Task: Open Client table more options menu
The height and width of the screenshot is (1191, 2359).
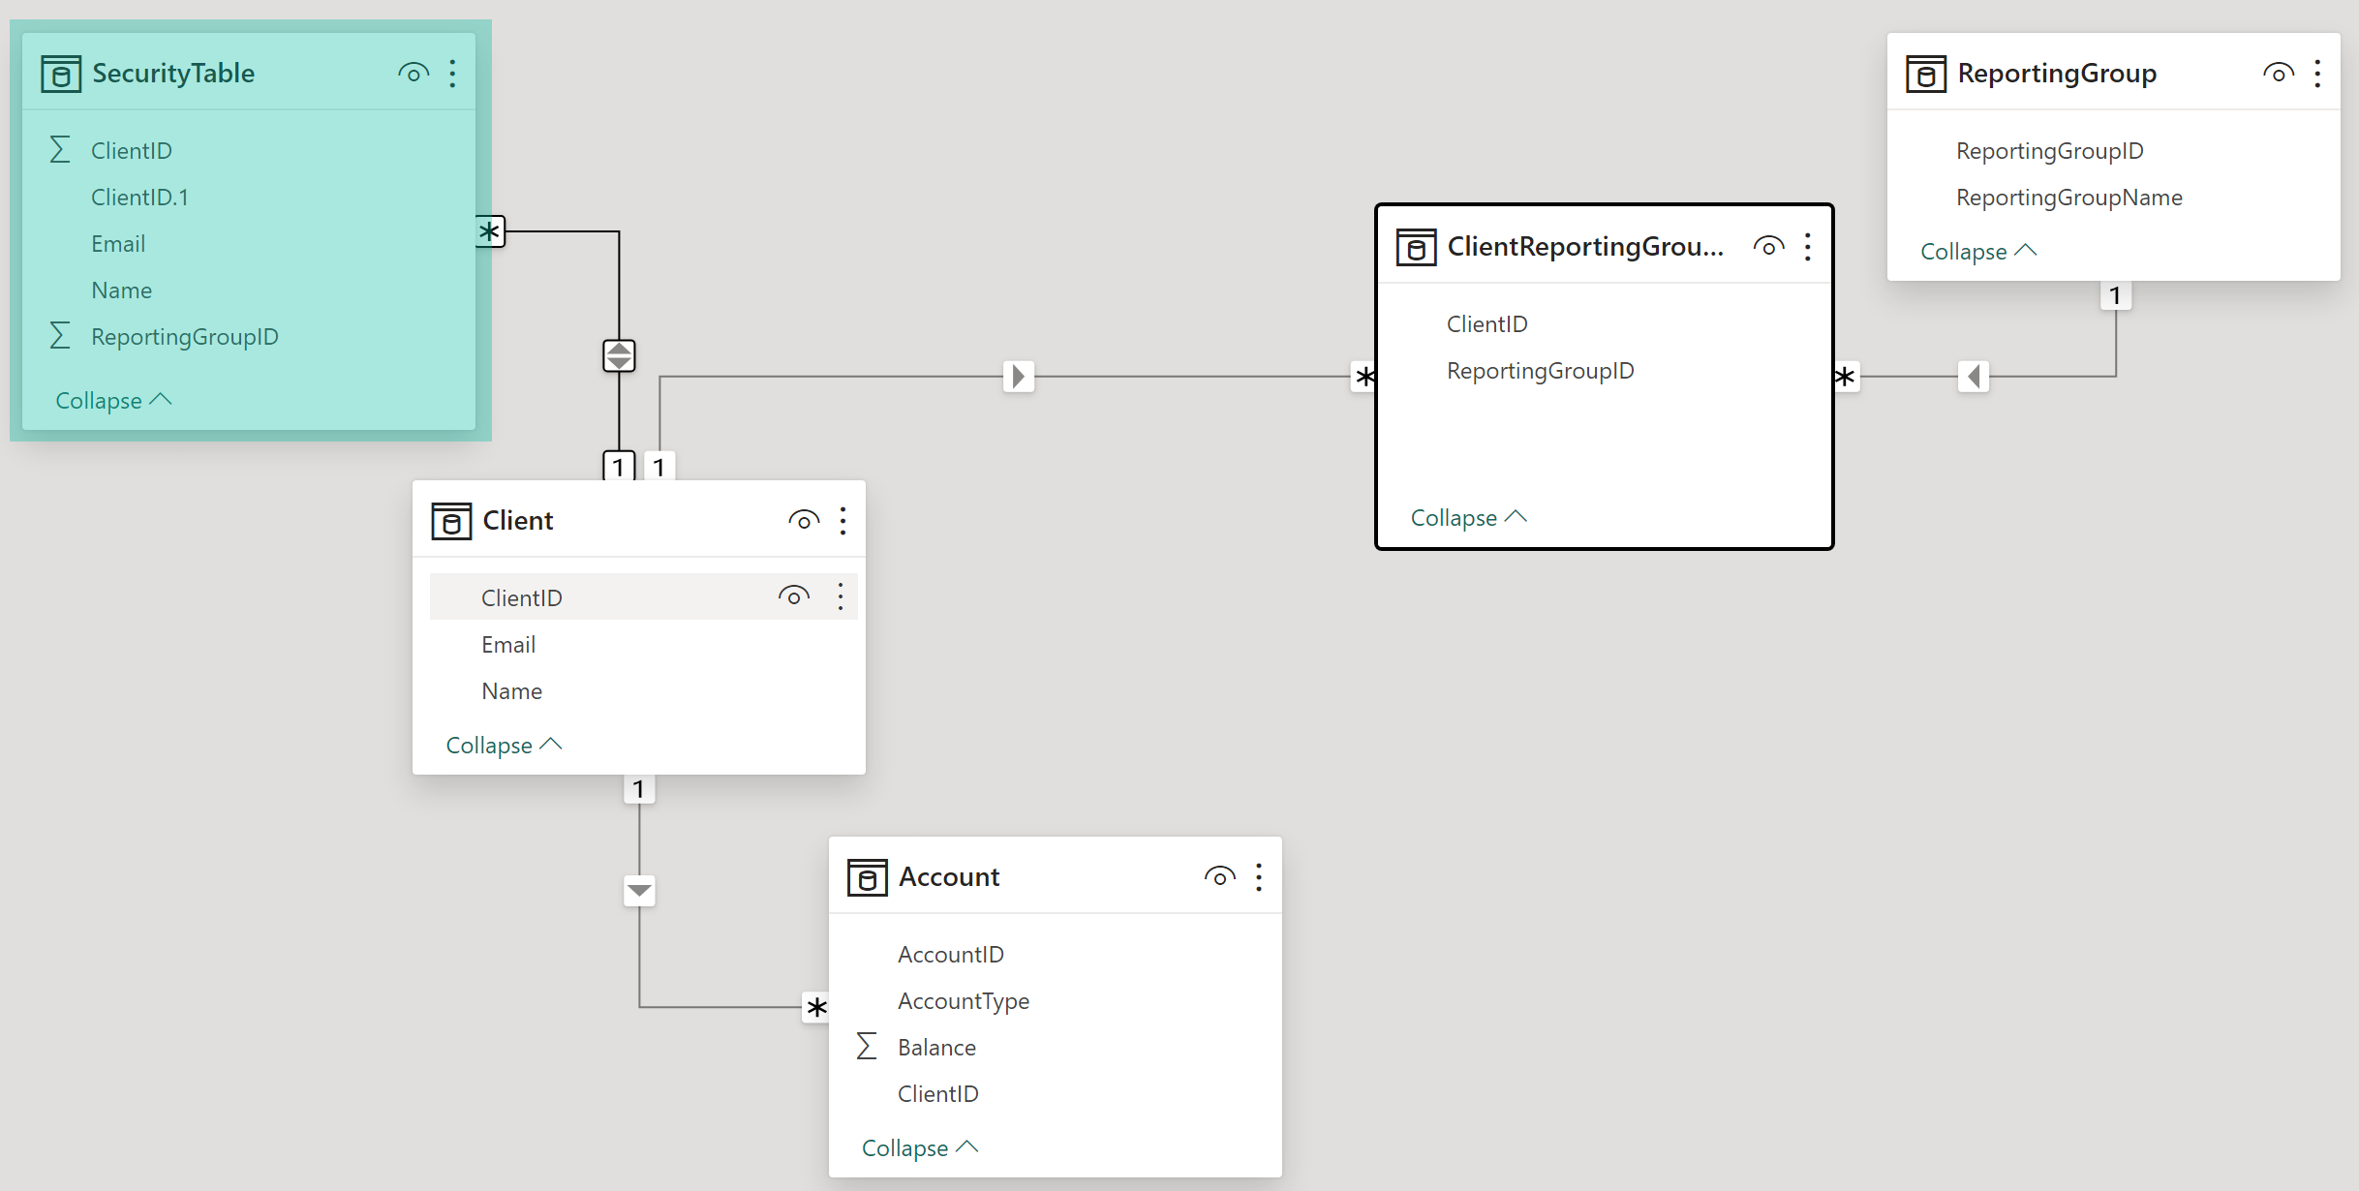Action: pyautogui.click(x=843, y=521)
